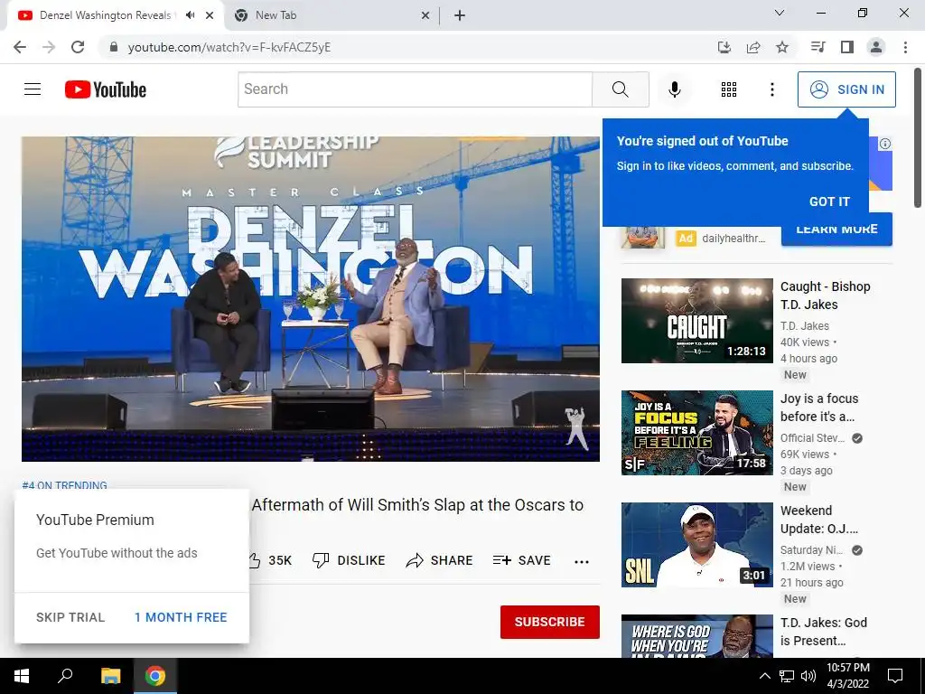Screen dimensions: 925x694
Task: Click the Official Stev... channel name
Action: 812,438
